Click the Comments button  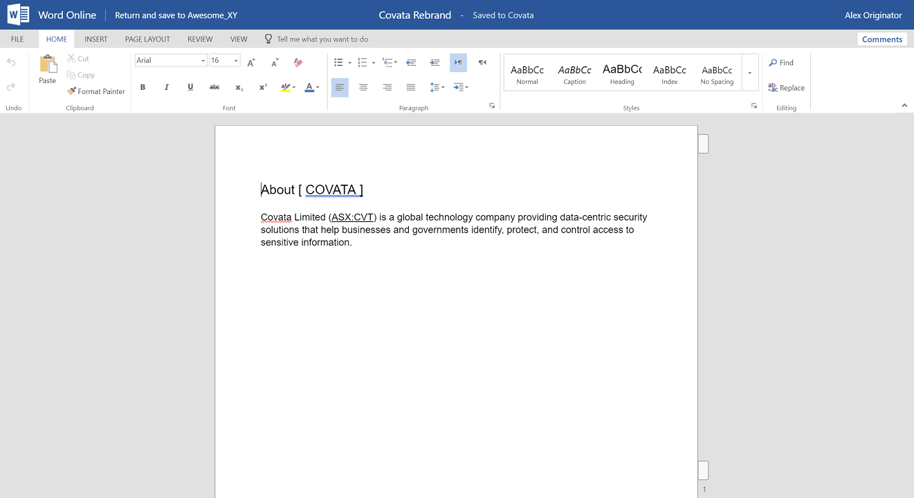(x=882, y=39)
